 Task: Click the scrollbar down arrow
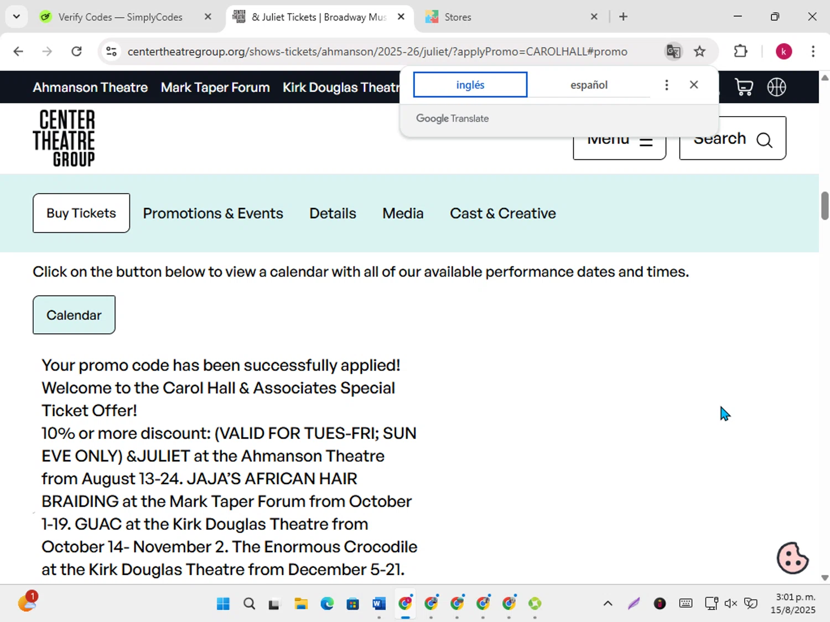pyautogui.click(x=824, y=578)
